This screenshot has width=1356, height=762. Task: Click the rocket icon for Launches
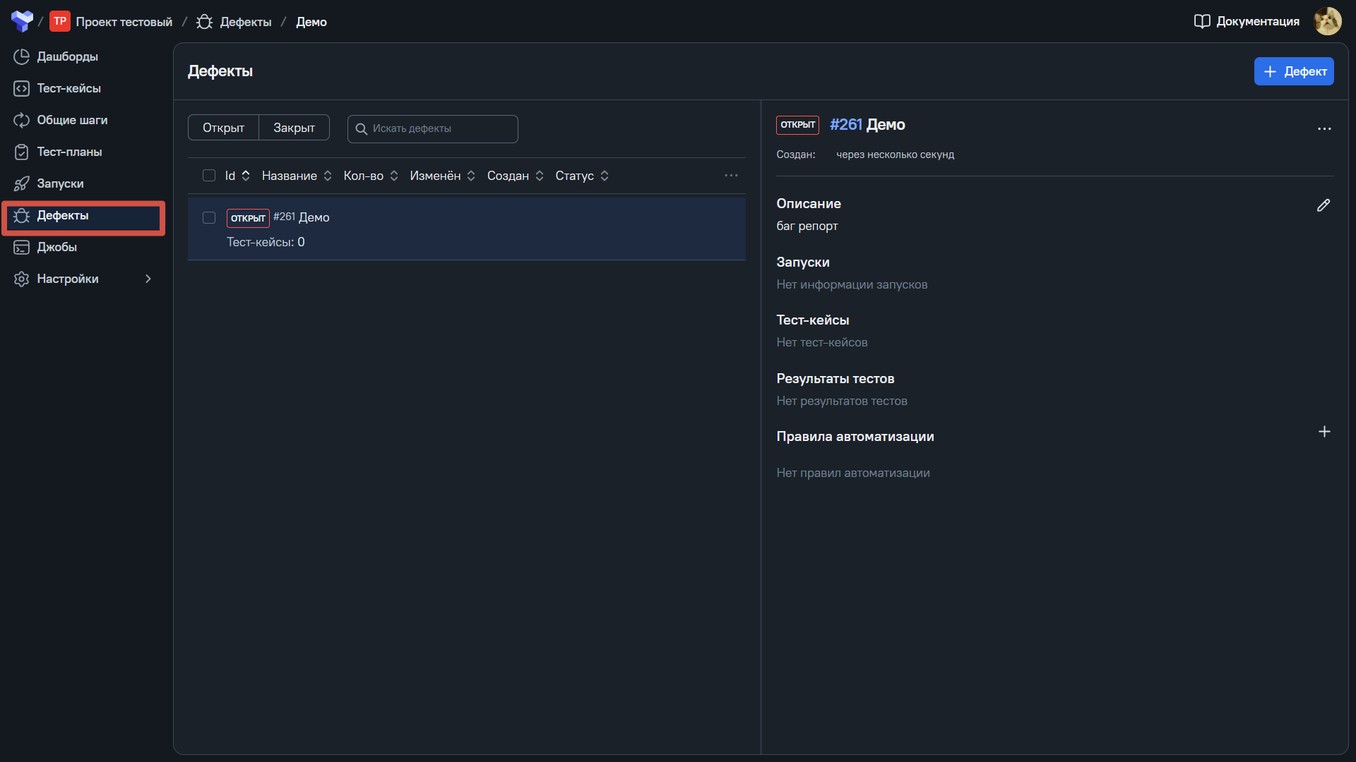click(x=21, y=183)
